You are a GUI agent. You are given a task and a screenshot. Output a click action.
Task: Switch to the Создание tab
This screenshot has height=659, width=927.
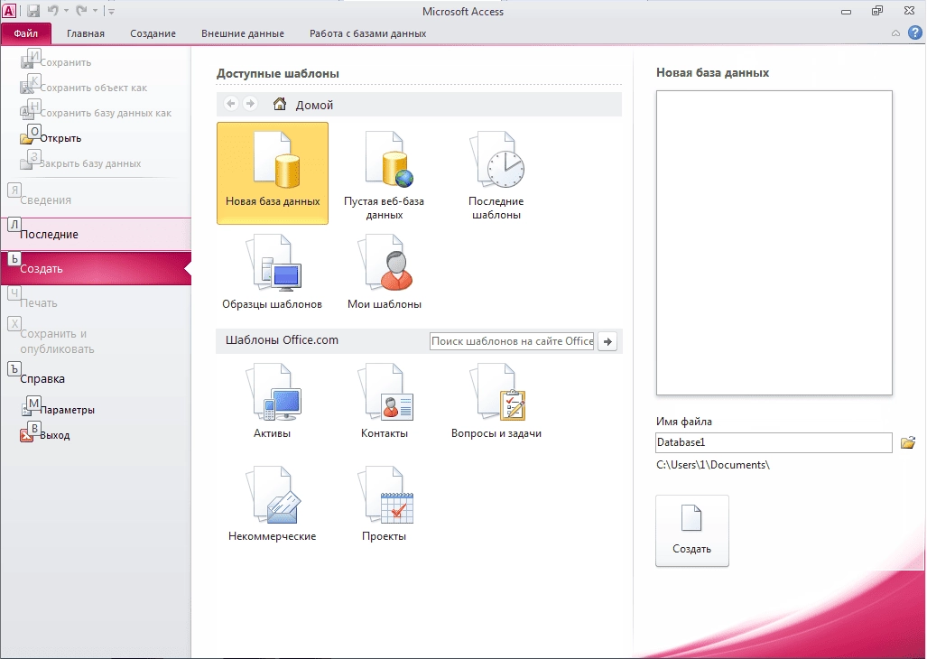pyautogui.click(x=153, y=33)
